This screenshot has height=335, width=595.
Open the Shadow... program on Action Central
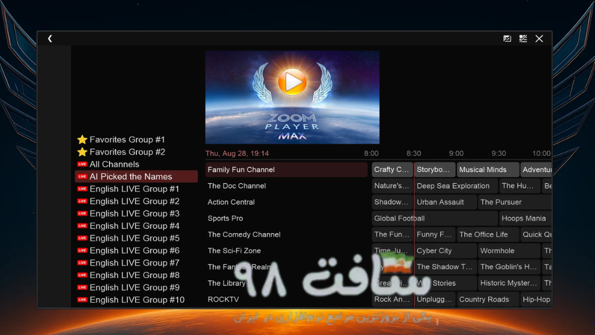392,202
